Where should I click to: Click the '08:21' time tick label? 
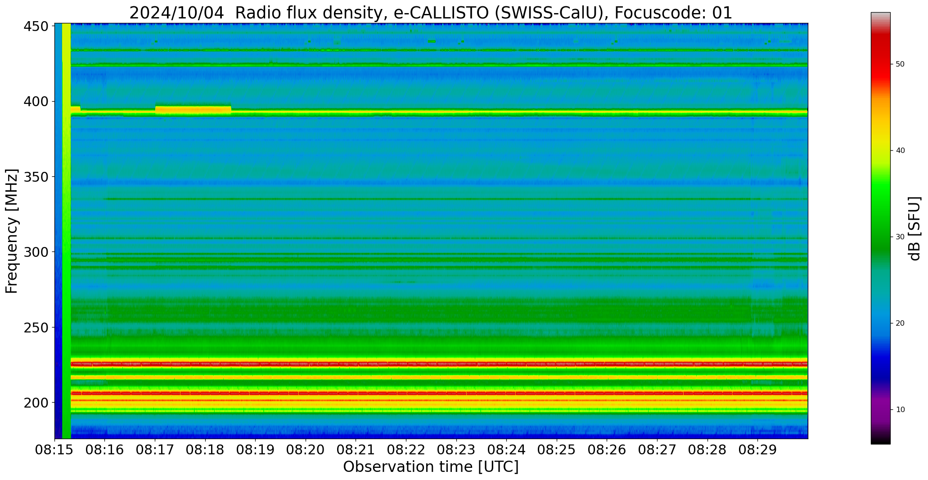(x=356, y=450)
